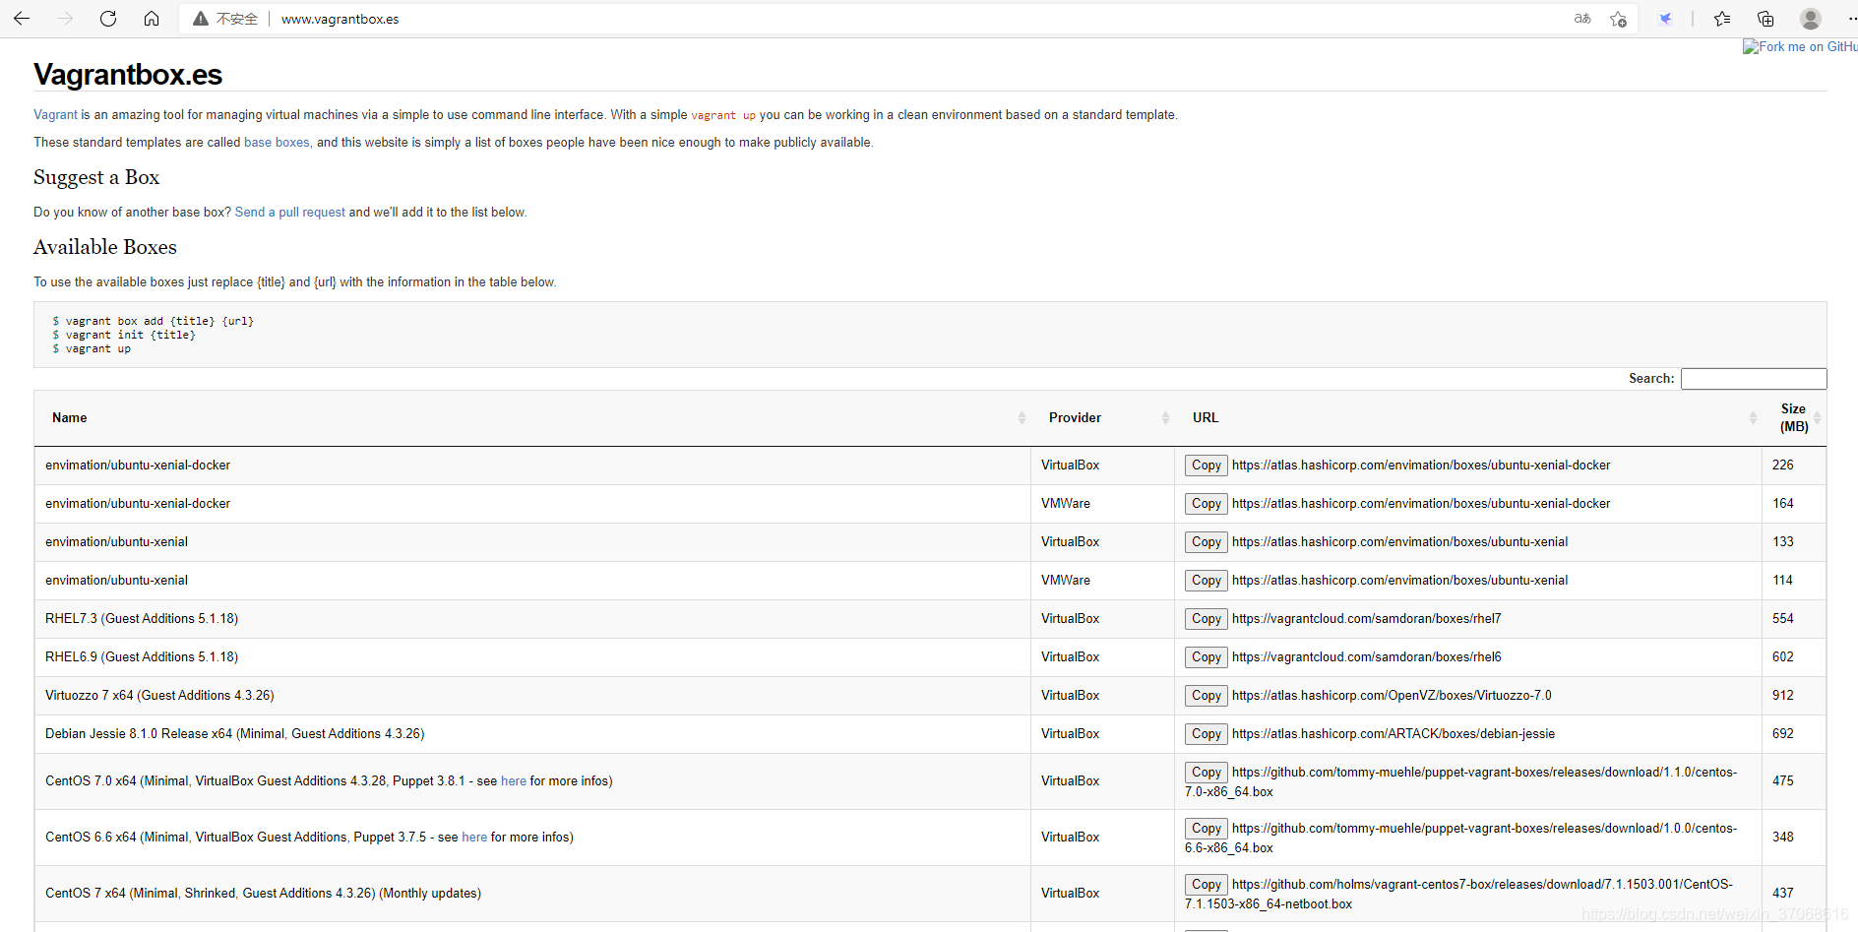
Task: Copy URL for ubuntu-xenial-docker VirtualBox row
Action: 1207,466
